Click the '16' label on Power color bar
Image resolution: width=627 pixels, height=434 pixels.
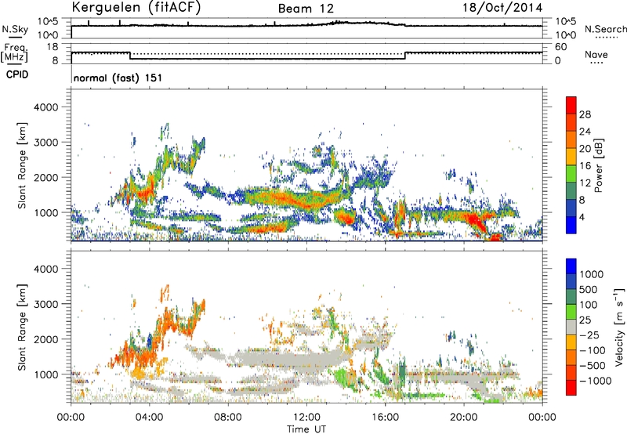tap(585, 166)
